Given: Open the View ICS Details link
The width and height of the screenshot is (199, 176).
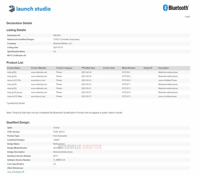Looking at the screenshot, I should click(14, 172).
